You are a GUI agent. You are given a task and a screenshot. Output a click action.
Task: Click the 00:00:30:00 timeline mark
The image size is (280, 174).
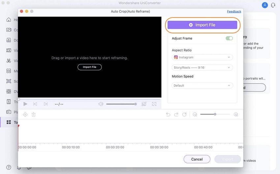(x=159, y=147)
